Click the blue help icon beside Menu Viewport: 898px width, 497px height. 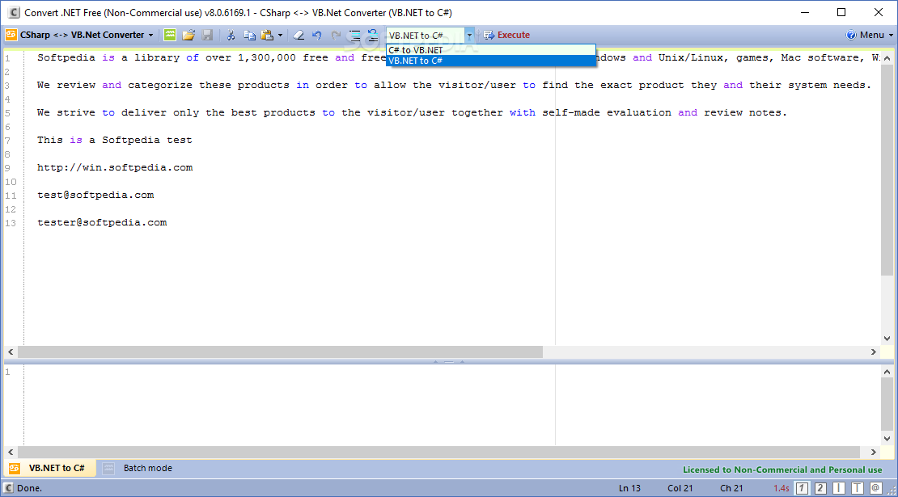click(851, 35)
